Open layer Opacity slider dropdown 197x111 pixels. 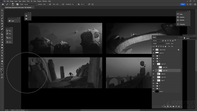point(175,43)
